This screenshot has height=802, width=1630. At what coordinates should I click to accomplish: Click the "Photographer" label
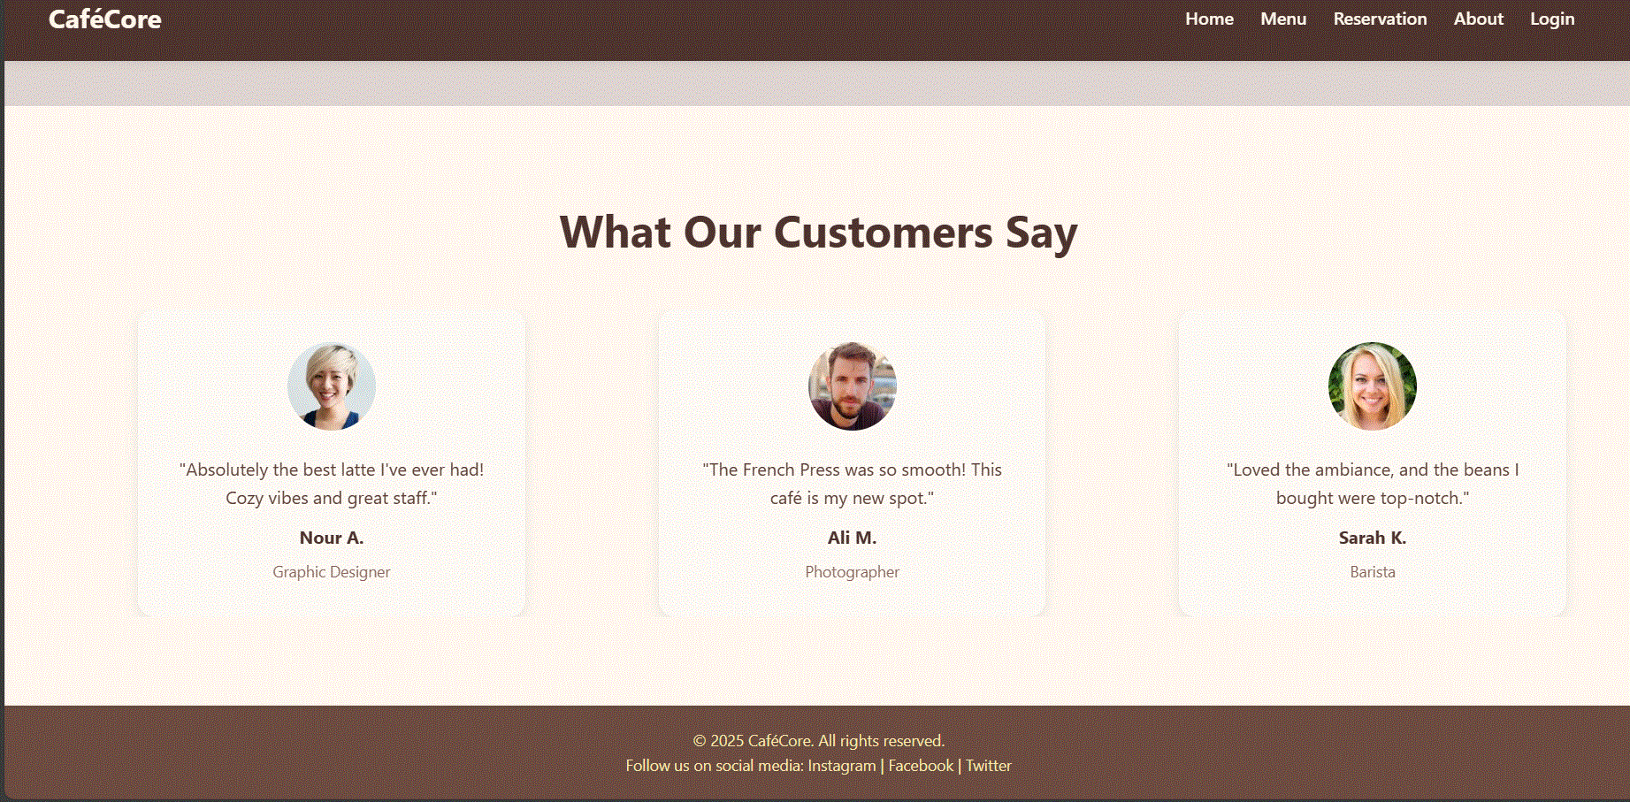pyautogui.click(x=853, y=572)
